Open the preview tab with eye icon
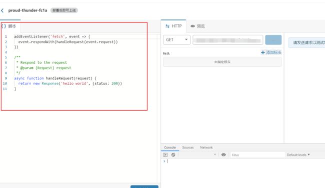This screenshot has height=188, width=325. tap(197, 26)
